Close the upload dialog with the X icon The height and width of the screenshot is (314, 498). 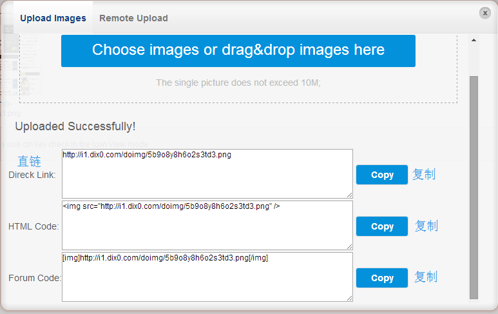(484, 13)
